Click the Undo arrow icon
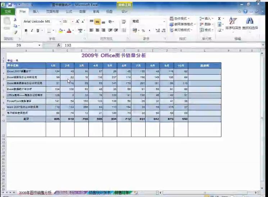The image size is (268, 197). 16,5
